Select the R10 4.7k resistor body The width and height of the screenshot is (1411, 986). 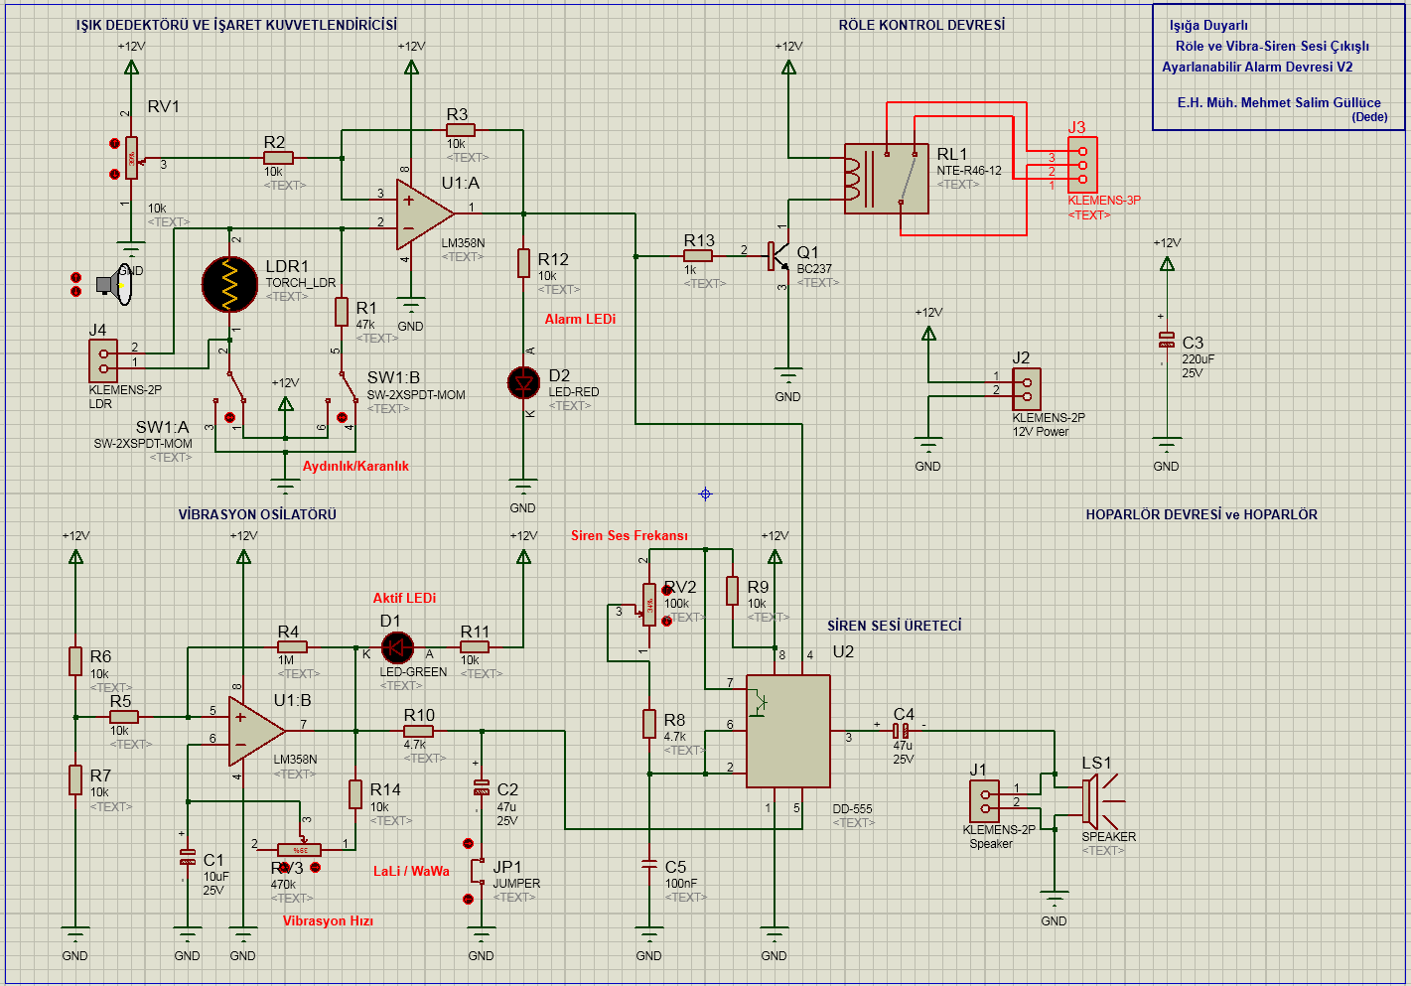[x=418, y=731]
